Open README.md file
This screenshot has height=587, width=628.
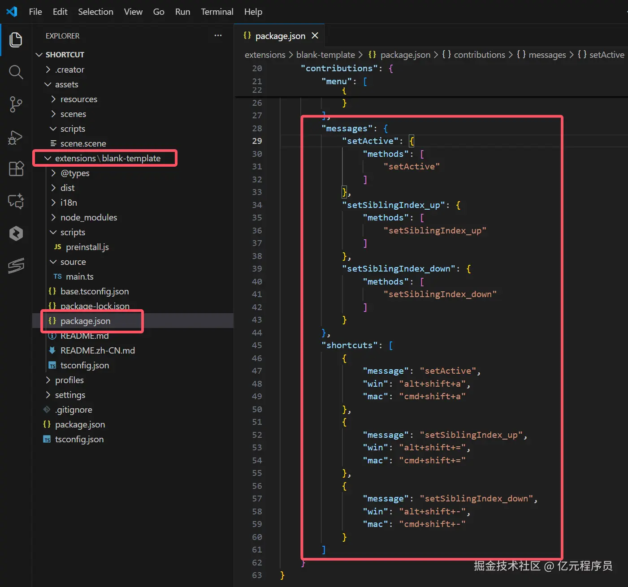click(133, 336)
